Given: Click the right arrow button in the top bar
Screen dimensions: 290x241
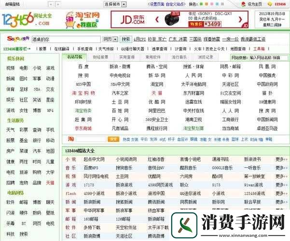Looking at the screenshot, I should pyautogui.click(x=58, y=4).
